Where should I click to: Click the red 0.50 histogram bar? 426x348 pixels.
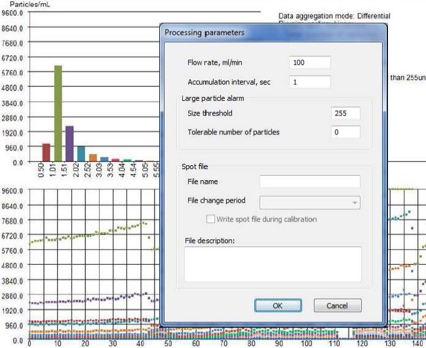[47, 153]
